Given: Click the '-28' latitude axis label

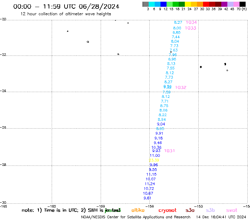Looking at the screenshot, I should [3, 164].
